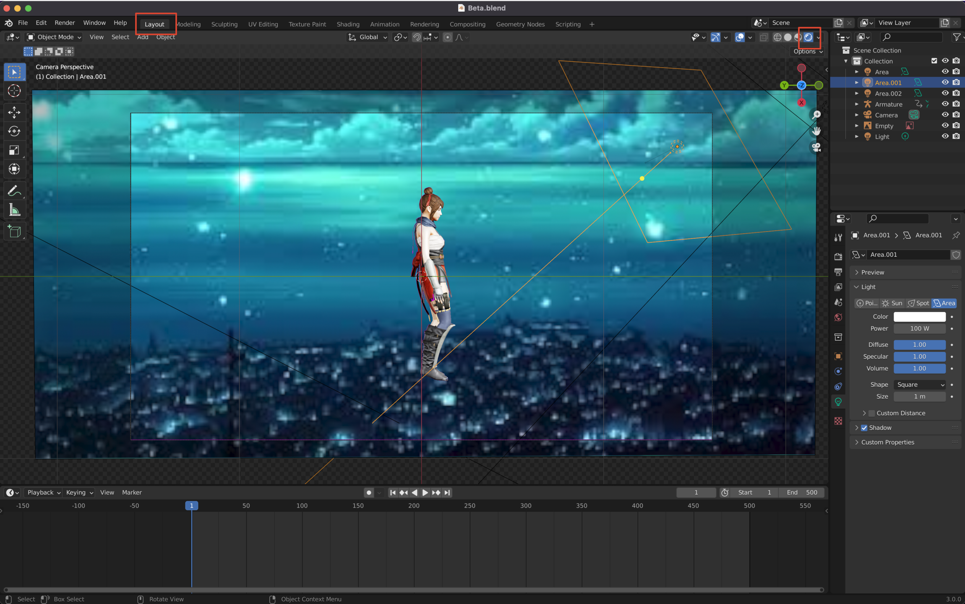
Task: Open the Animation workspace tab
Action: tap(384, 23)
